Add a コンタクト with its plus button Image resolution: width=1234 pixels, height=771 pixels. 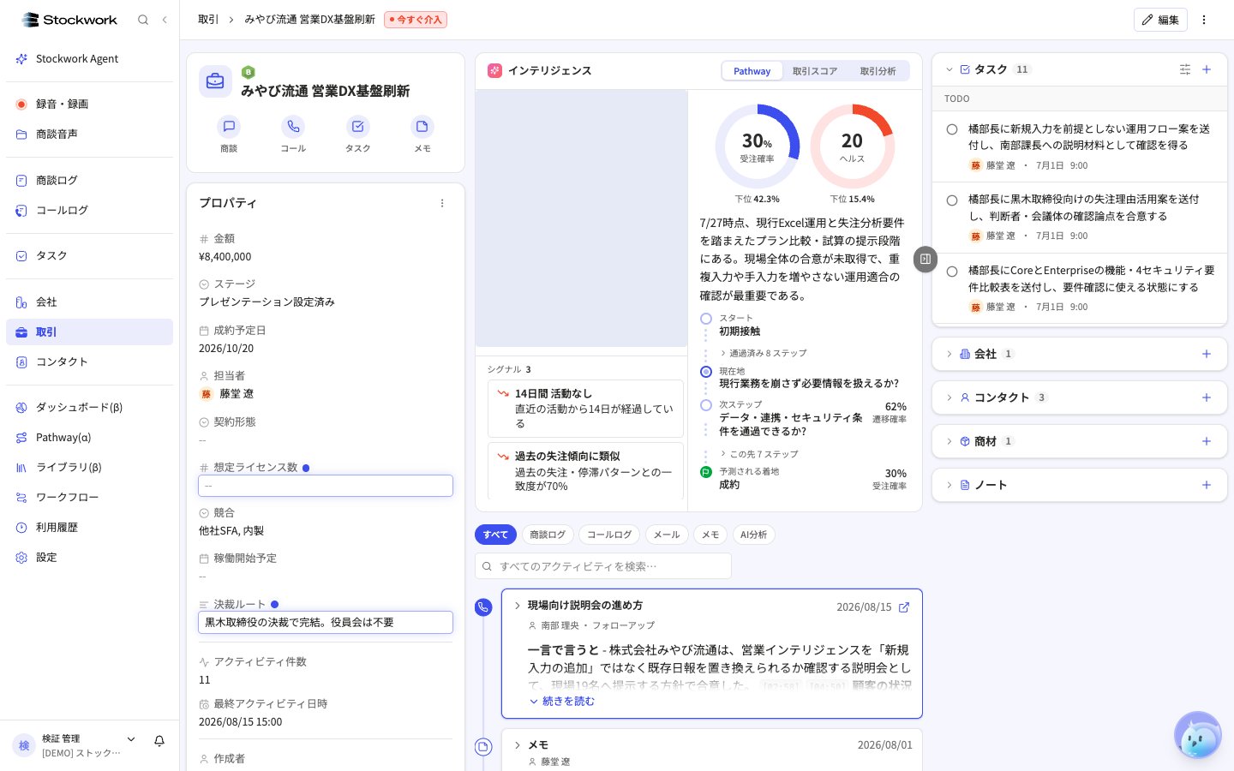coord(1207,397)
